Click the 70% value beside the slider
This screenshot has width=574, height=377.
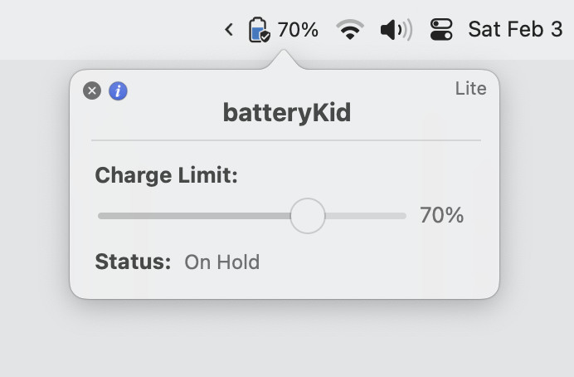(x=441, y=216)
